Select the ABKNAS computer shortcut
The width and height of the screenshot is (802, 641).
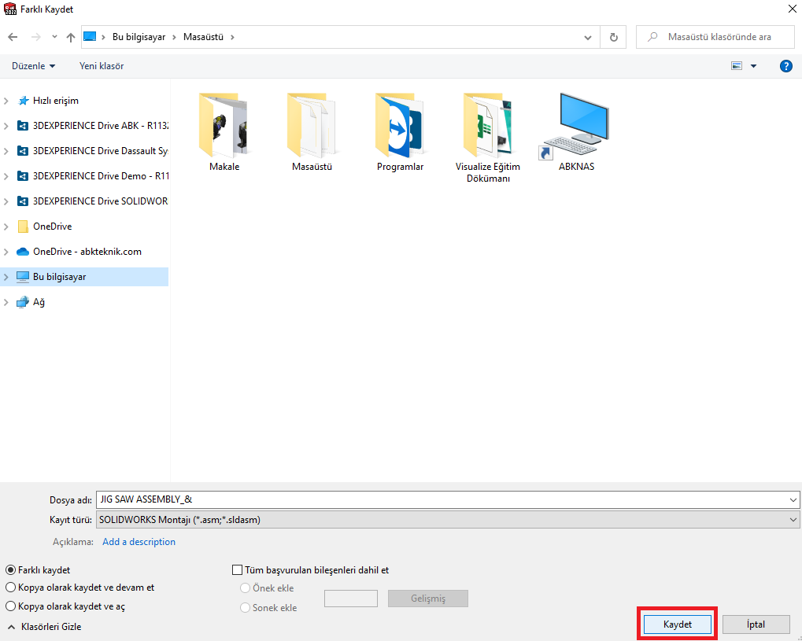coord(576,124)
